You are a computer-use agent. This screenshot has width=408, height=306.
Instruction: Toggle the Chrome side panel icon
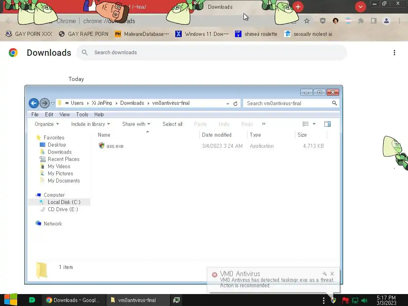(x=374, y=21)
